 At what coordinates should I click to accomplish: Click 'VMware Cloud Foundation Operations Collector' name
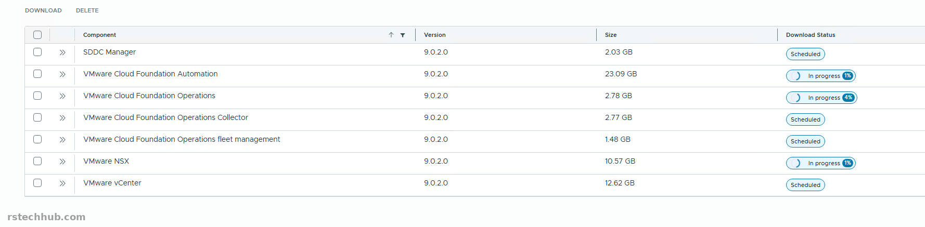coord(165,117)
